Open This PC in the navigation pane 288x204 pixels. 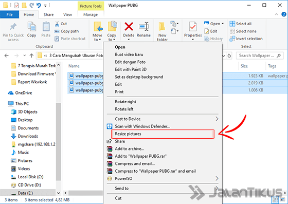point(19,103)
